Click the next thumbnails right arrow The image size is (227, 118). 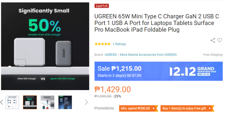pos(86,102)
